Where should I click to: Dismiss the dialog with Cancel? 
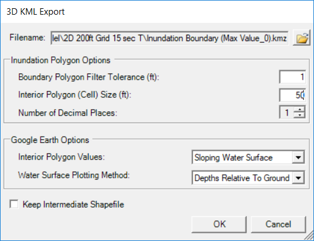point(278,225)
